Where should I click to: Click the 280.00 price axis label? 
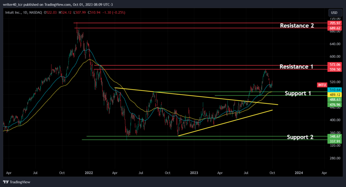pyautogui.click(x=335, y=158)
